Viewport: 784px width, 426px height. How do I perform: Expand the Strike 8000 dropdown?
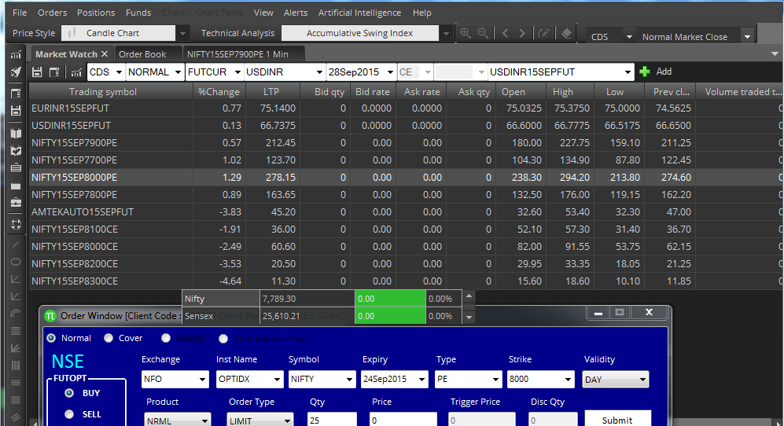(x=568, y=380)
